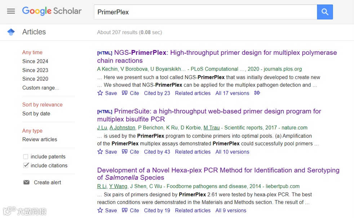Viewport: 354px width, 218px height.
Task: Open the [HTML] link for PrimerSuite
Action: [x=105, y=112]
